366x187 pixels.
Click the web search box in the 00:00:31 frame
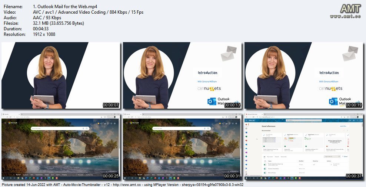tap(182, 128)
